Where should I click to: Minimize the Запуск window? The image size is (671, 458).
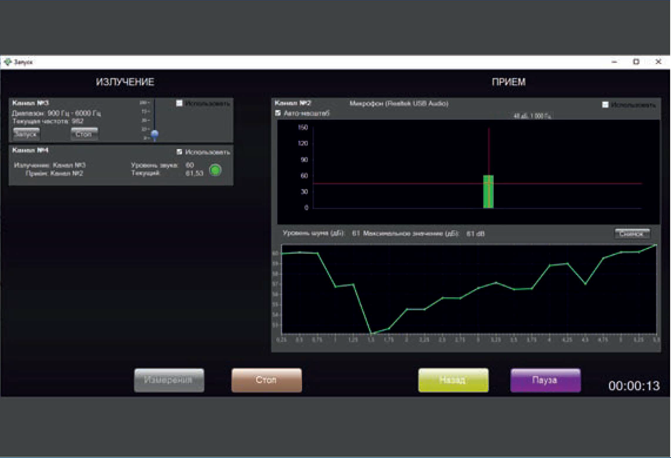tap(614, 62)
